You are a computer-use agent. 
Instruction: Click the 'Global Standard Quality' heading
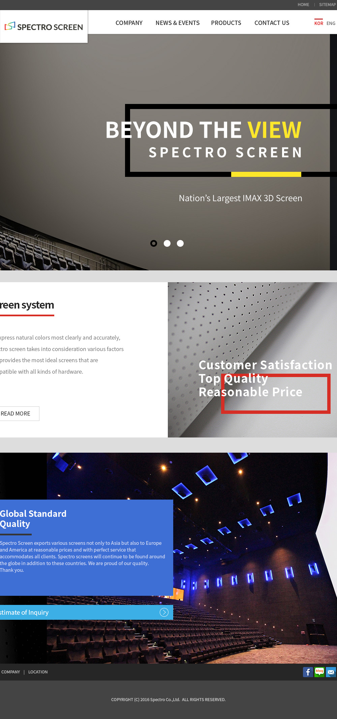33,519
